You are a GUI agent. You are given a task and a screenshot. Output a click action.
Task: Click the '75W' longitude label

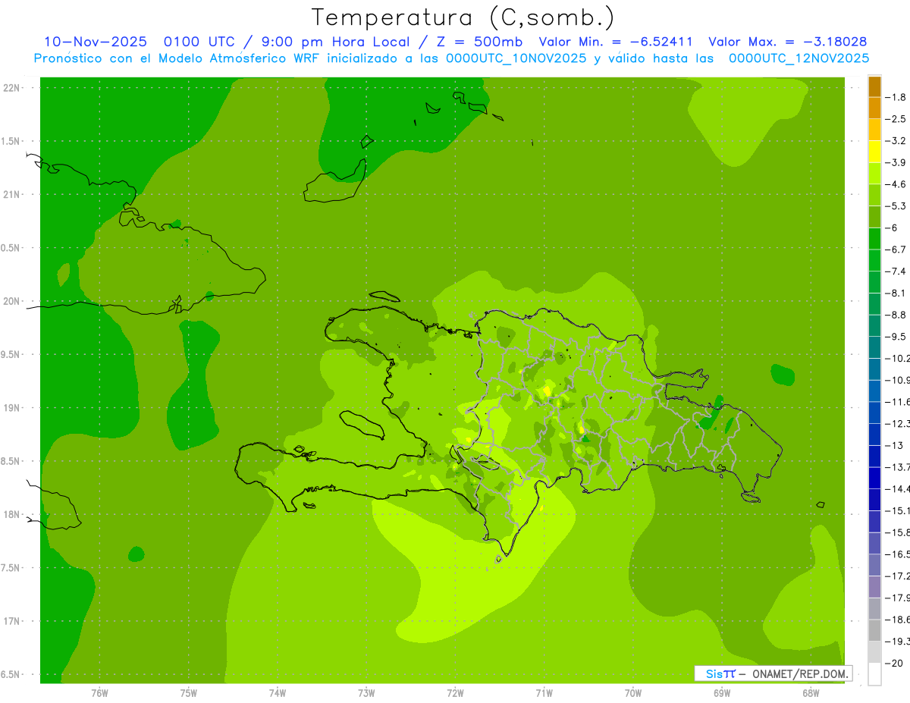point(189,692)
